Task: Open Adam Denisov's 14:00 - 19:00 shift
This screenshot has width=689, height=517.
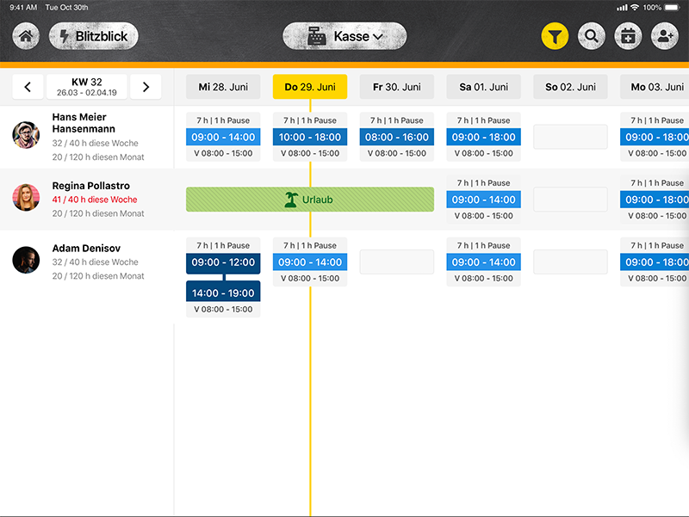Action: pyautogui.click(x=223, y=293)
